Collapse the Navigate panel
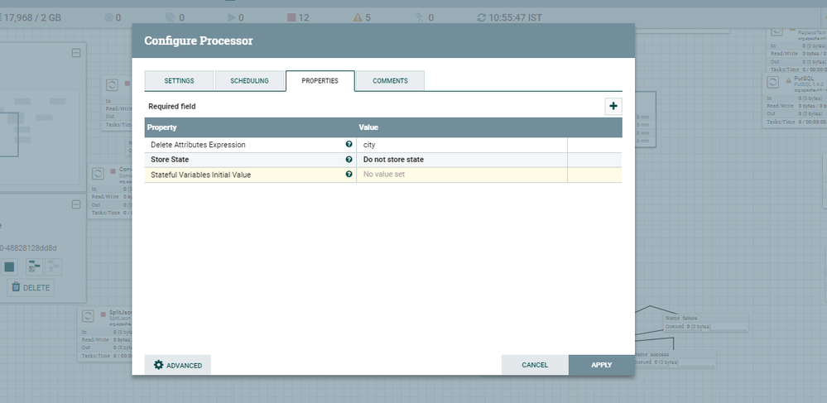The image size is (827, 403). pos(76,53)
